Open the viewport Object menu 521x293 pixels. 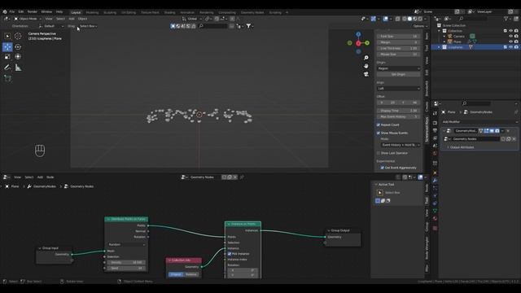click(83, 19)
